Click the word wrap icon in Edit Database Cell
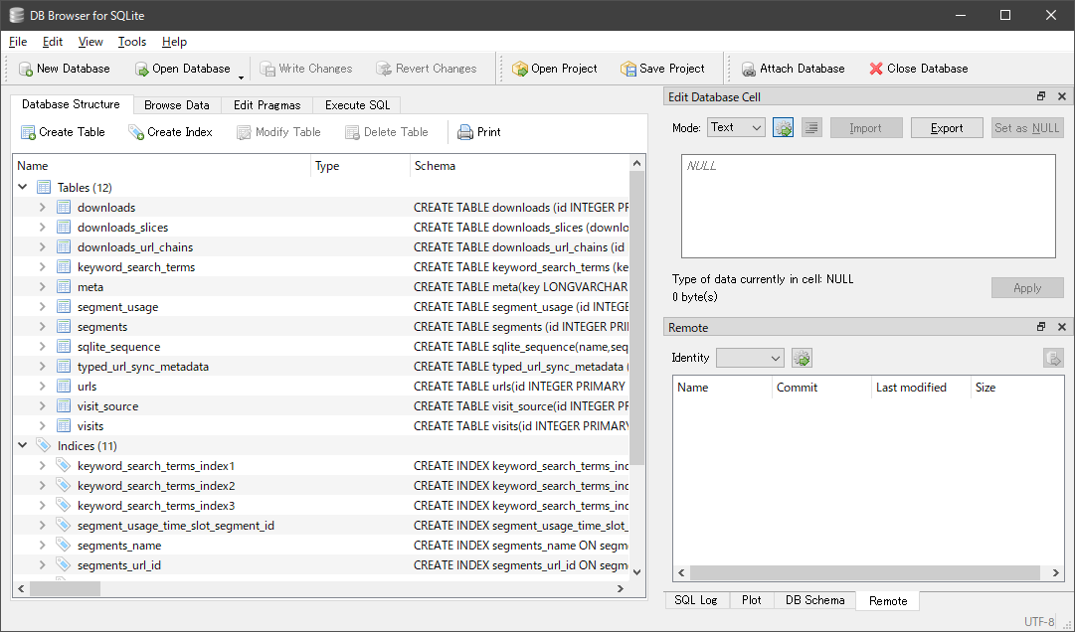The width and height of the screenshot is (1075, 632). click(x=811, y=127)
